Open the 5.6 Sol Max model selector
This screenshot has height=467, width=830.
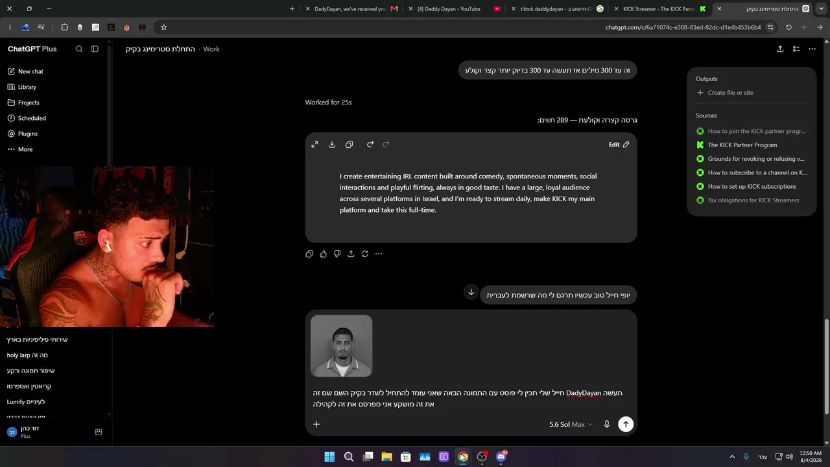point(571,424)
